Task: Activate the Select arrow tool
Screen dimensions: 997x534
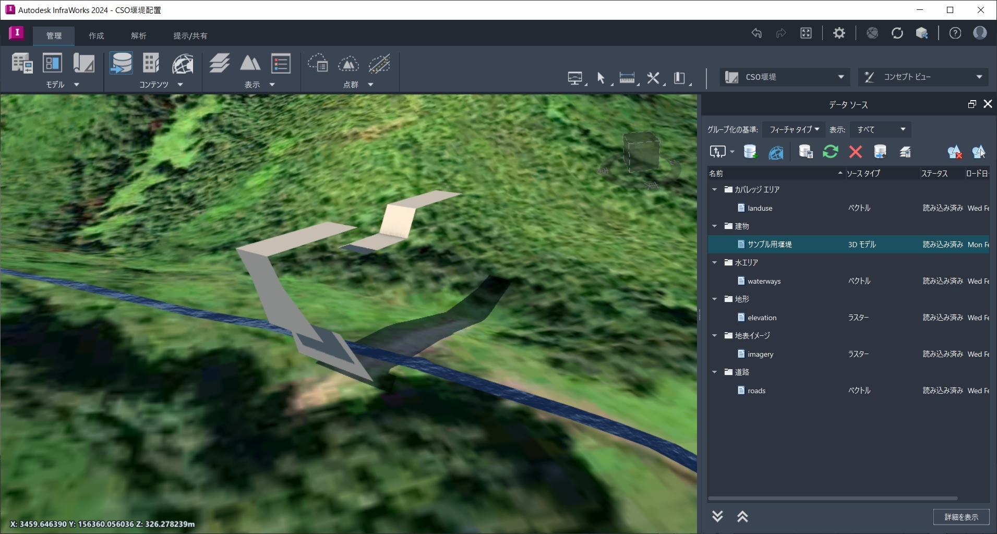Action: [x=600, y=78]
